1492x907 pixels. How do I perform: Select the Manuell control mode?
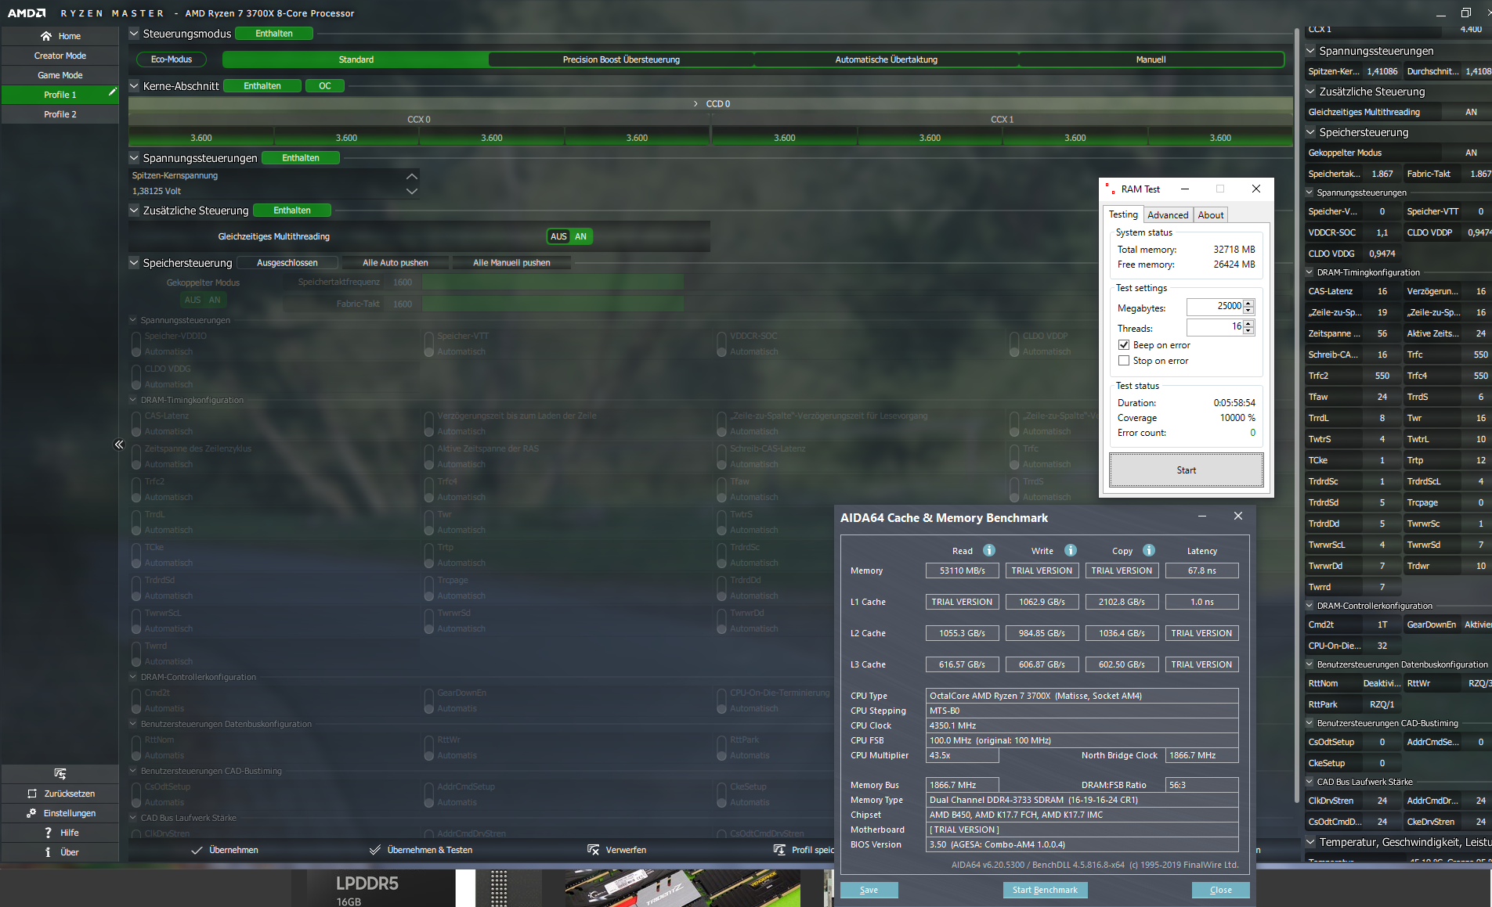pyautogui.click(x=1151, y=59)
